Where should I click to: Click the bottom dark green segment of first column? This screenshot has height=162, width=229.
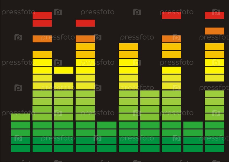tap(21, 148)
